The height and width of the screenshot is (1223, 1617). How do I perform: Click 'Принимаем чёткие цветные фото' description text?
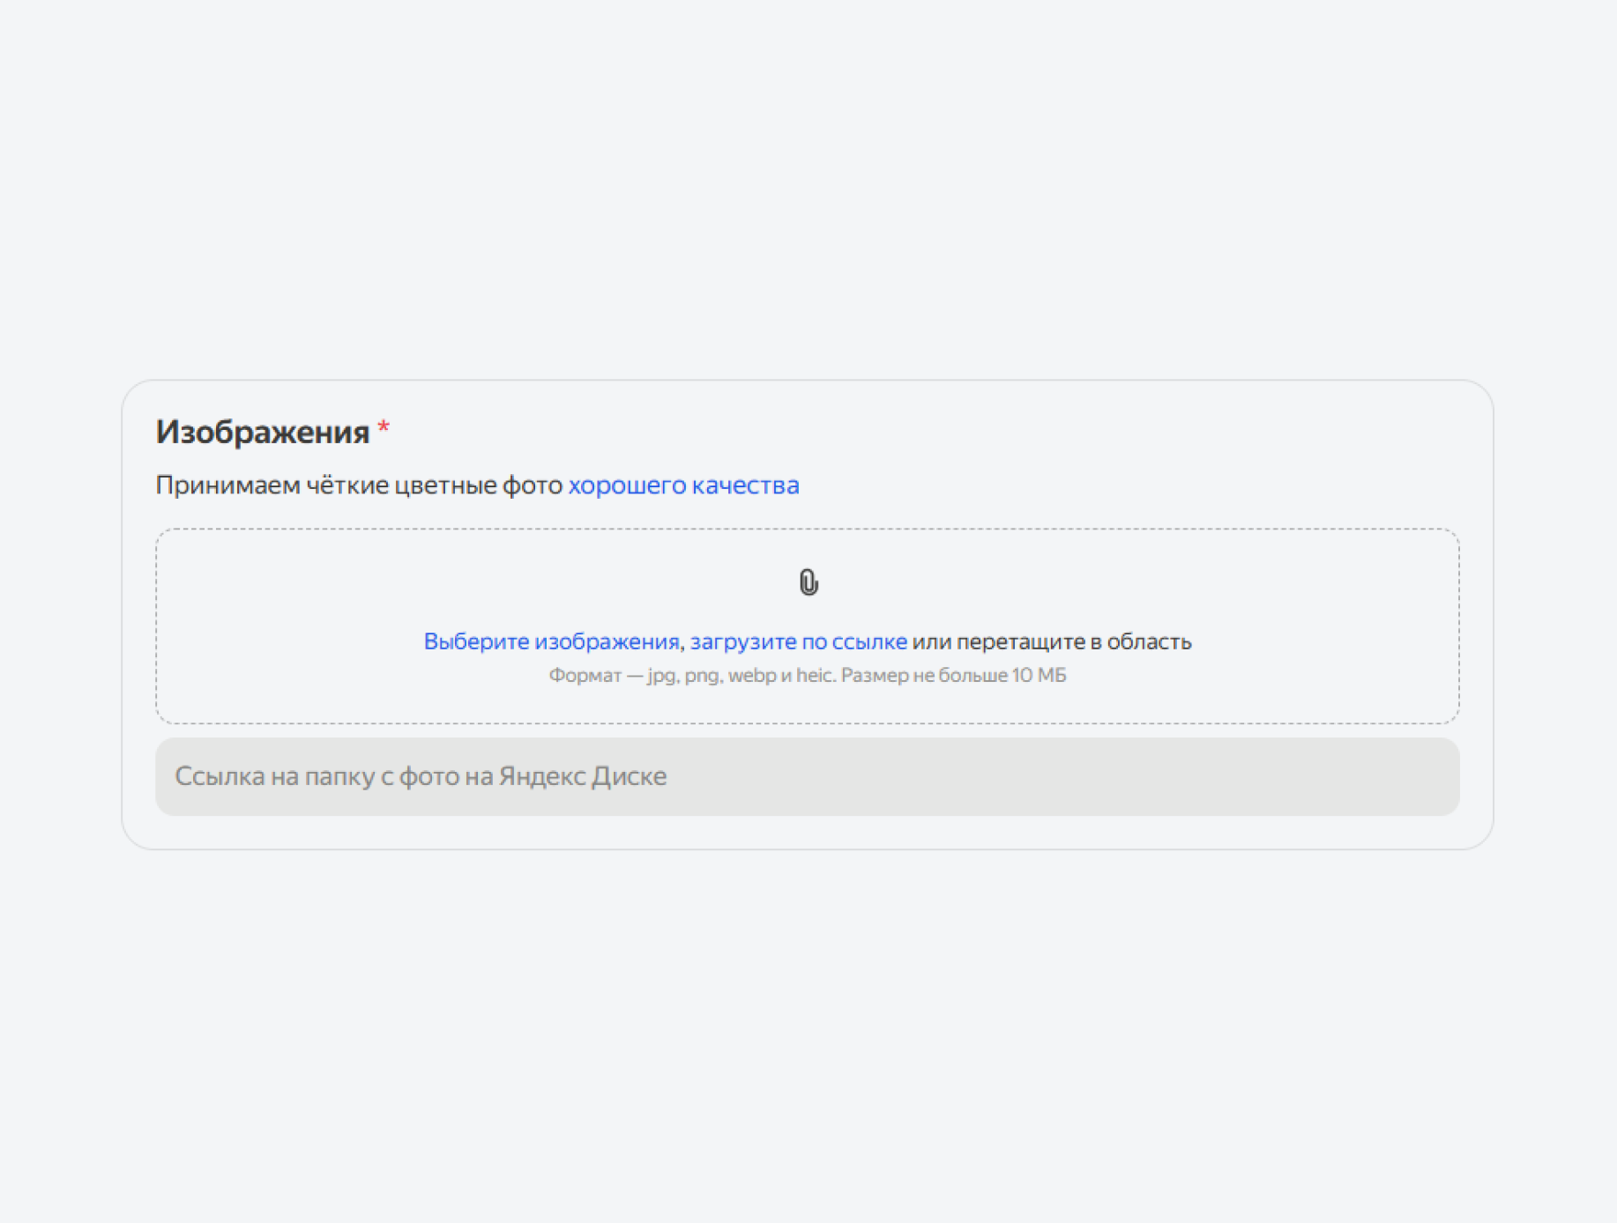point(359,485)
